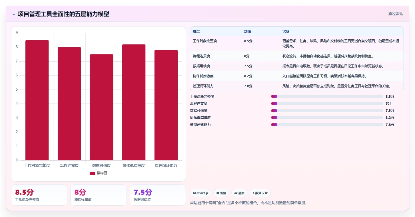Screen dimensions: 415x217
Task: Click the 工作对象完整度 x-axis label
Action: coord(37,165)
